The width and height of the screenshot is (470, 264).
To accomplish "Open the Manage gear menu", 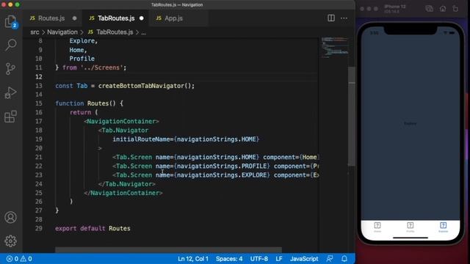I will click(x=11, y=241).
